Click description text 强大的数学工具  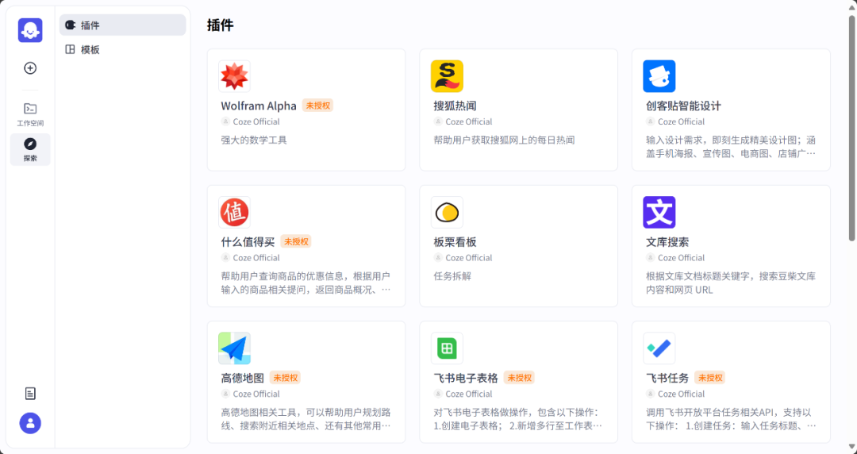pos(254,140)
